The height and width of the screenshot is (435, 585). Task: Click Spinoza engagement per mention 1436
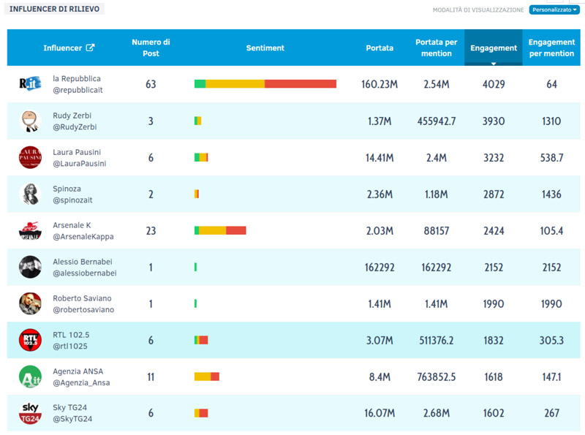click(x=551, y=194)
